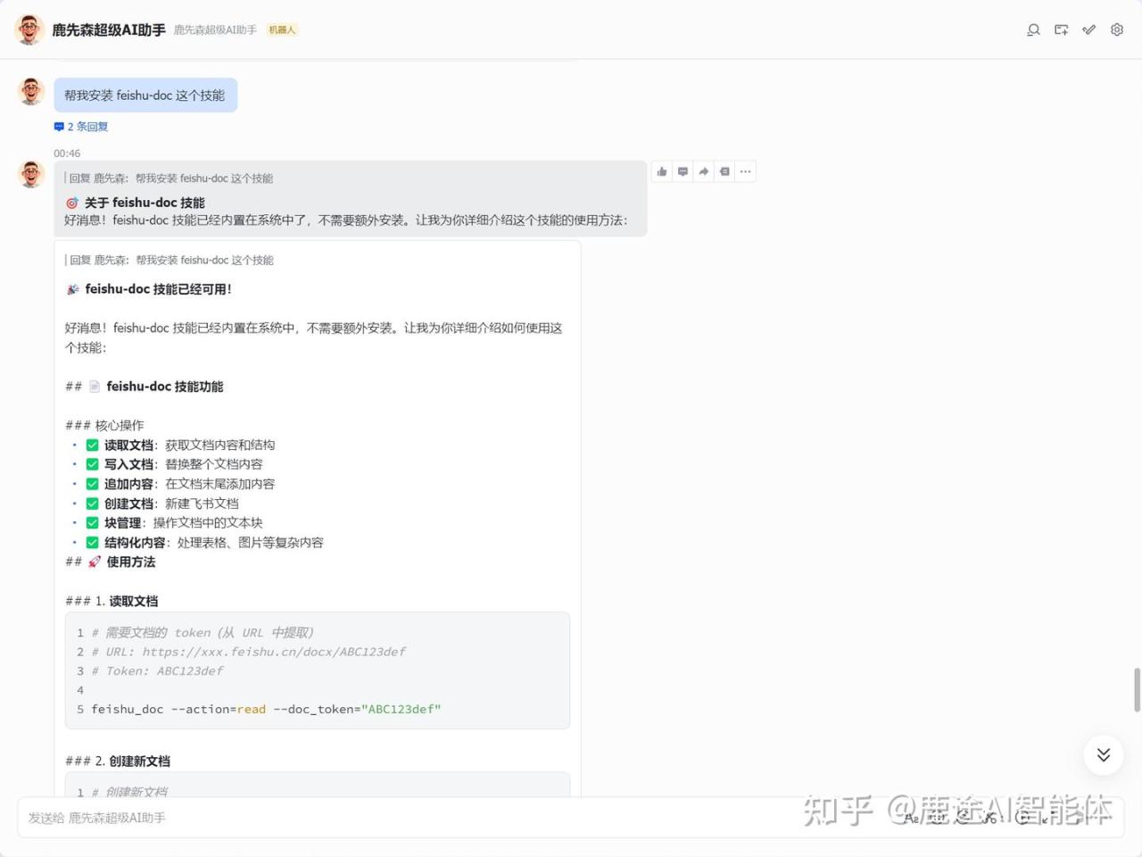The image size is (1142, 857).
Task: Give the message a thumbs up
Action: 662,171
